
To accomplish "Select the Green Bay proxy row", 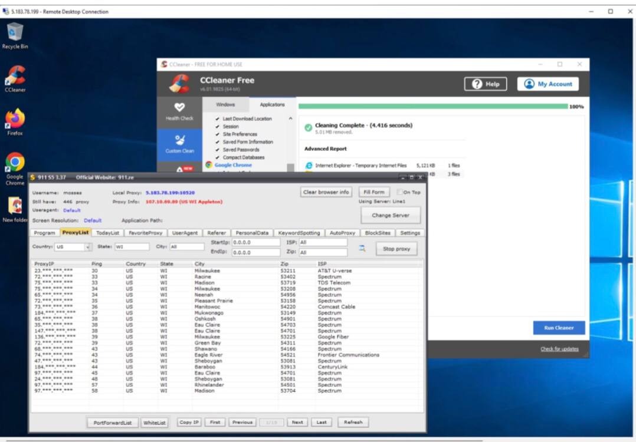I will (227, 343).
